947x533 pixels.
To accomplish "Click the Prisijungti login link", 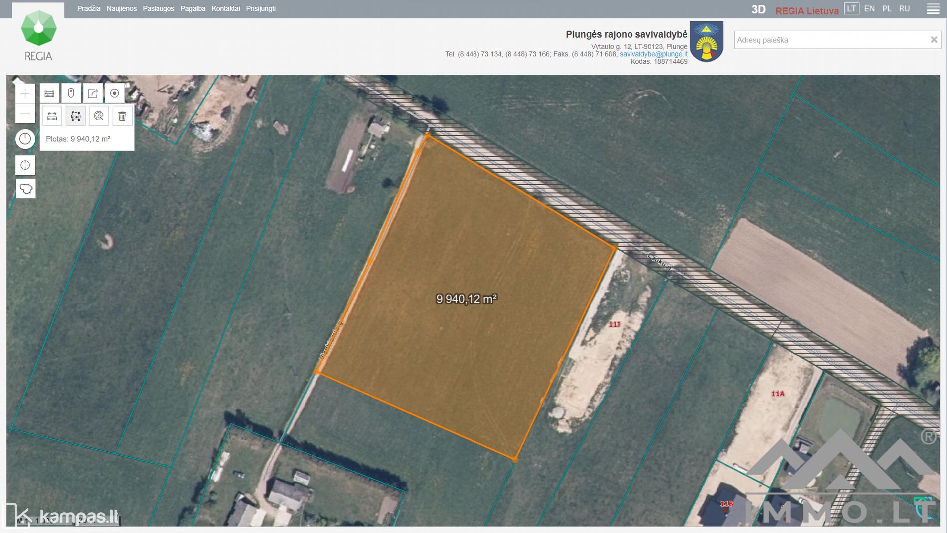I will (x=261, y=9).
